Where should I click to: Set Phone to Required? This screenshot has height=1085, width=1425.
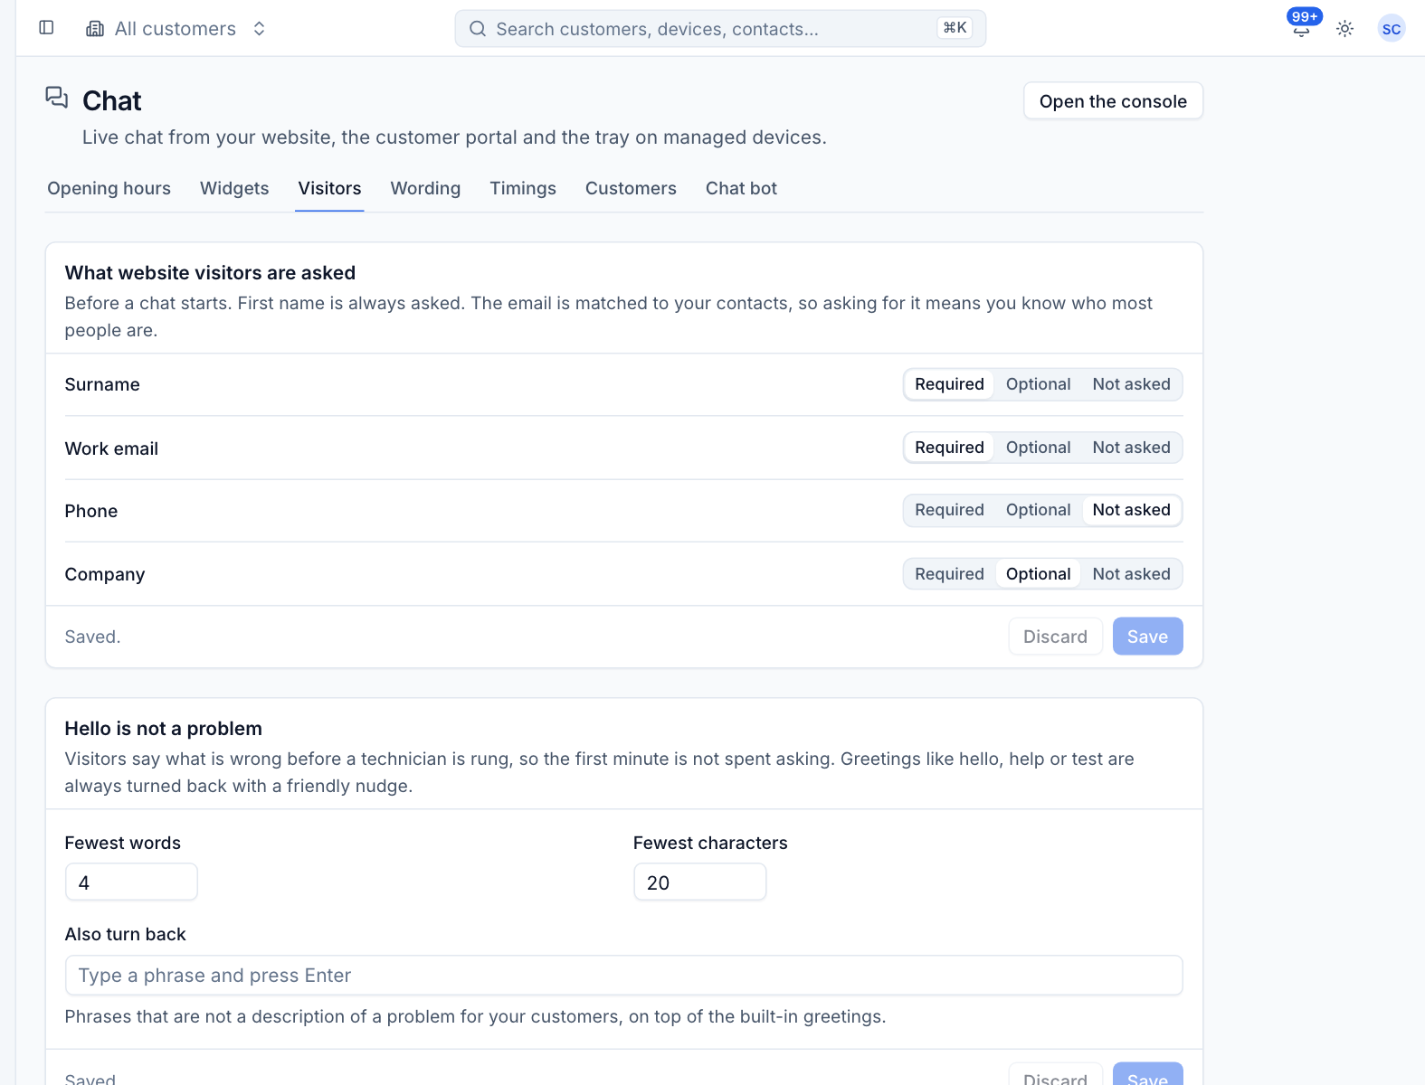coord(949,510)
